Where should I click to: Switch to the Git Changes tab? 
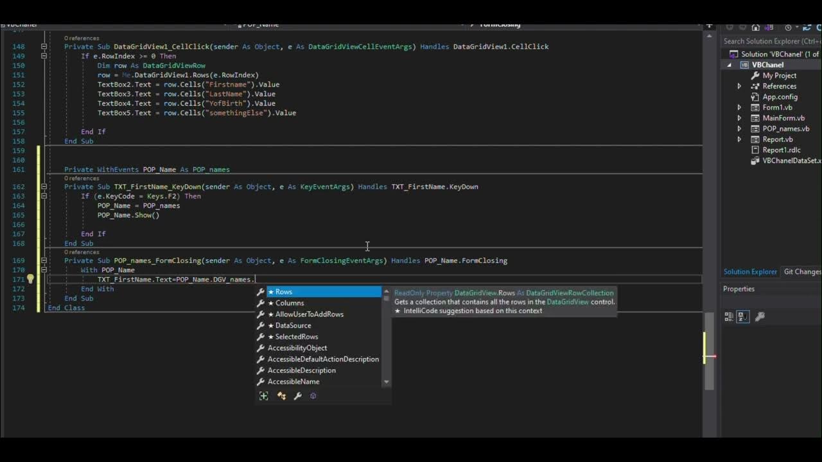point(802,272)
